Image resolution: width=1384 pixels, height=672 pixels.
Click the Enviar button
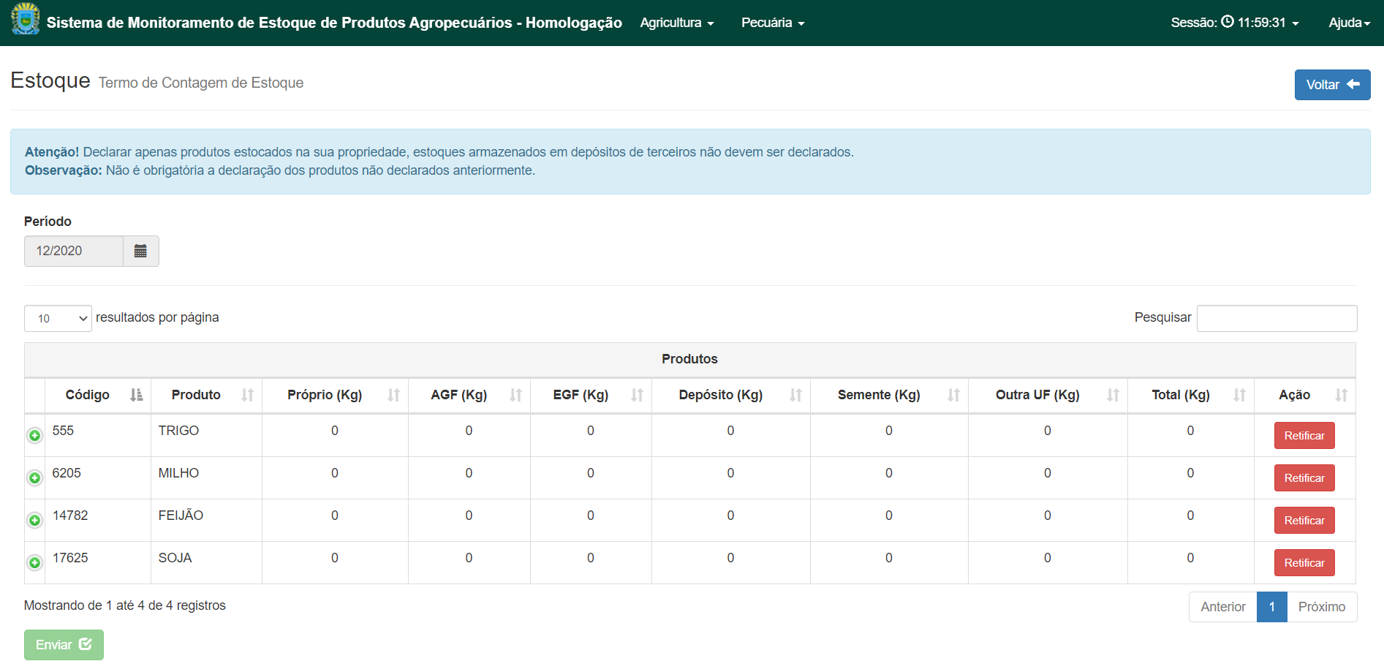64,645
